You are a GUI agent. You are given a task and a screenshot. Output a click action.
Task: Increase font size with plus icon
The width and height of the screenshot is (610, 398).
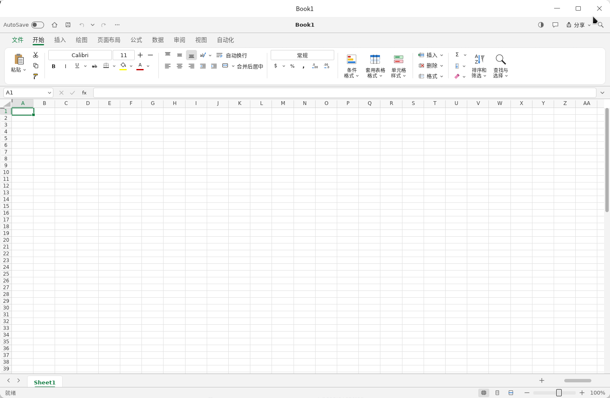pyautogui.click(x=140, y=55)
